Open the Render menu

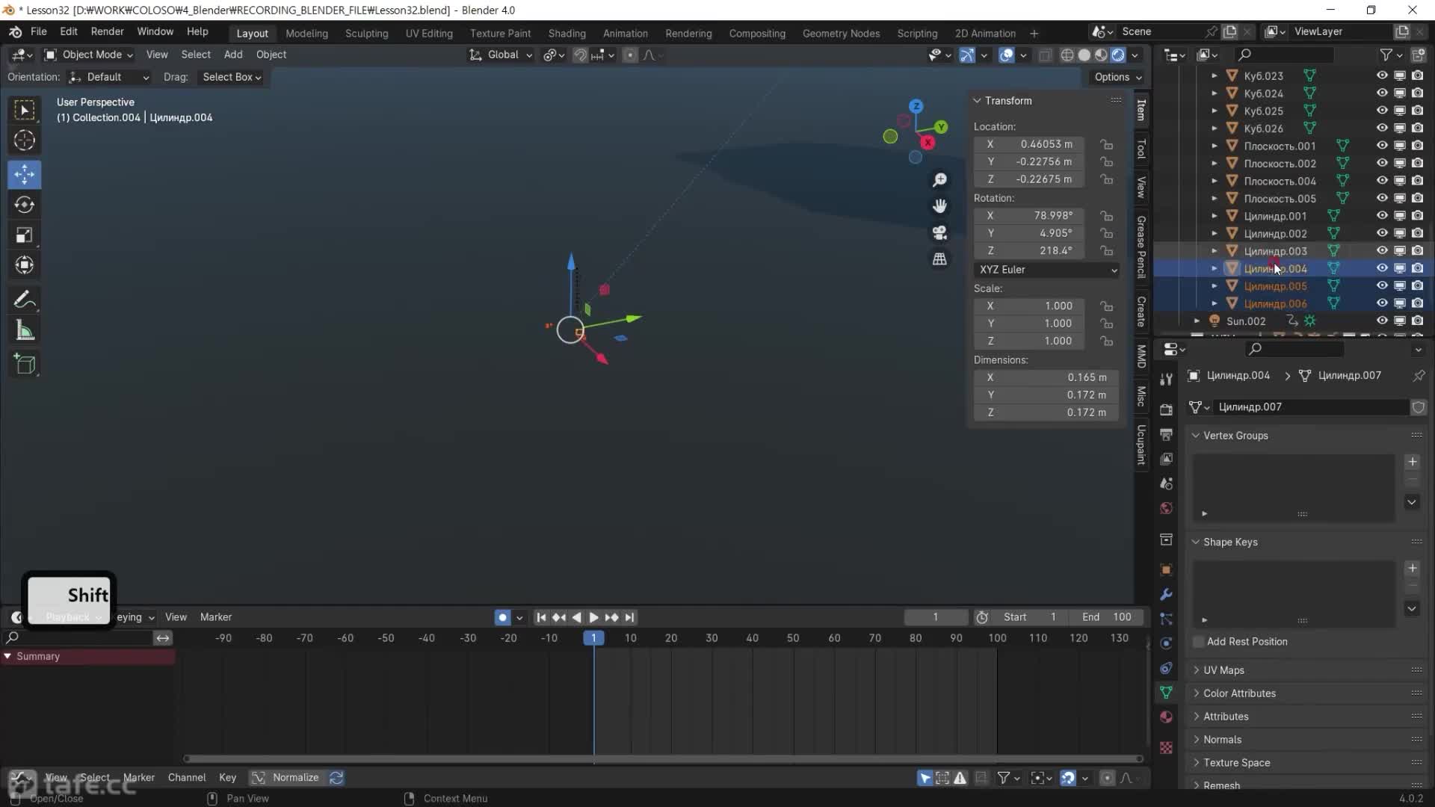coord(107,31)
